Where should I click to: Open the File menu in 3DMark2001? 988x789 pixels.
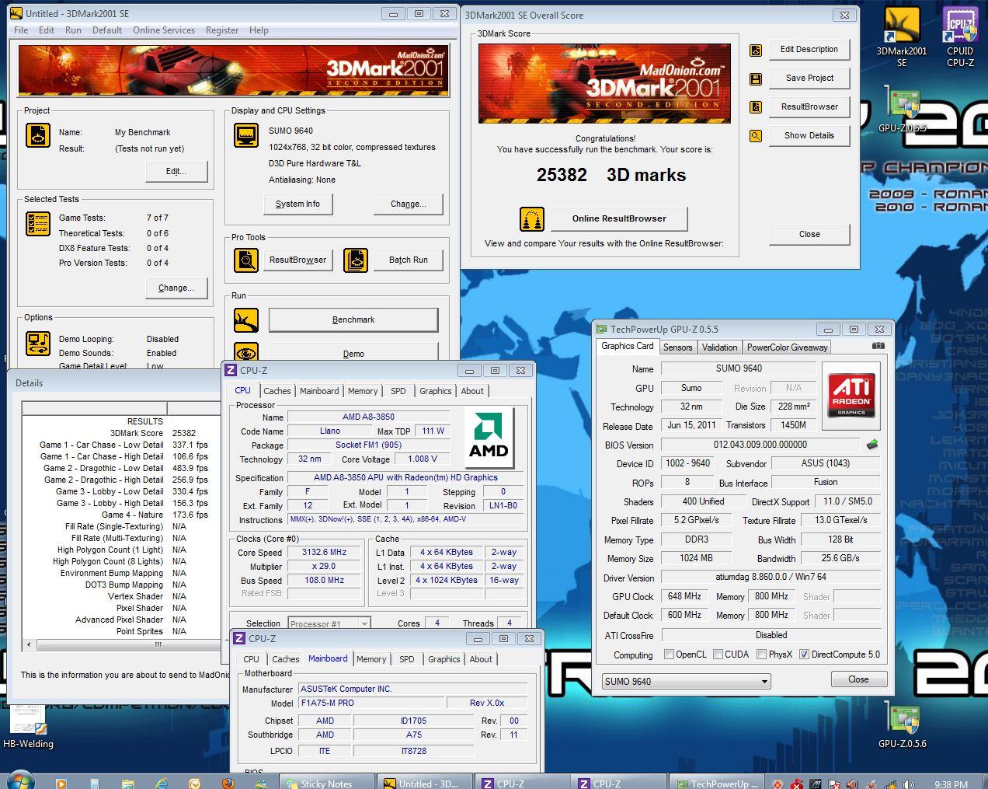pyautogui.click(x=21, y=30)
